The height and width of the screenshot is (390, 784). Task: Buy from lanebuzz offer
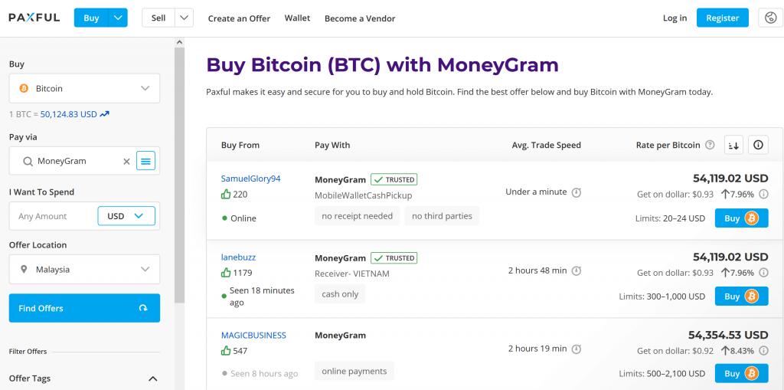click(741, 297)
